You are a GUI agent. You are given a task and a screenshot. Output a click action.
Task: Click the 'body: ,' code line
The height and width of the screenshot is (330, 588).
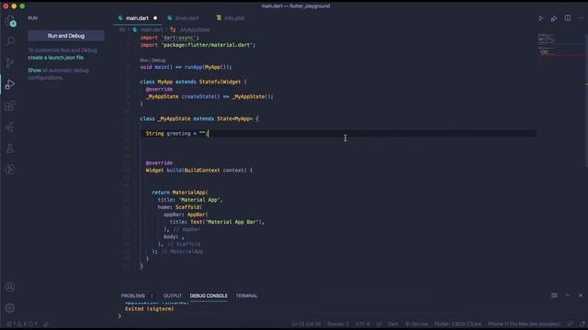click(x=174, y=236)
